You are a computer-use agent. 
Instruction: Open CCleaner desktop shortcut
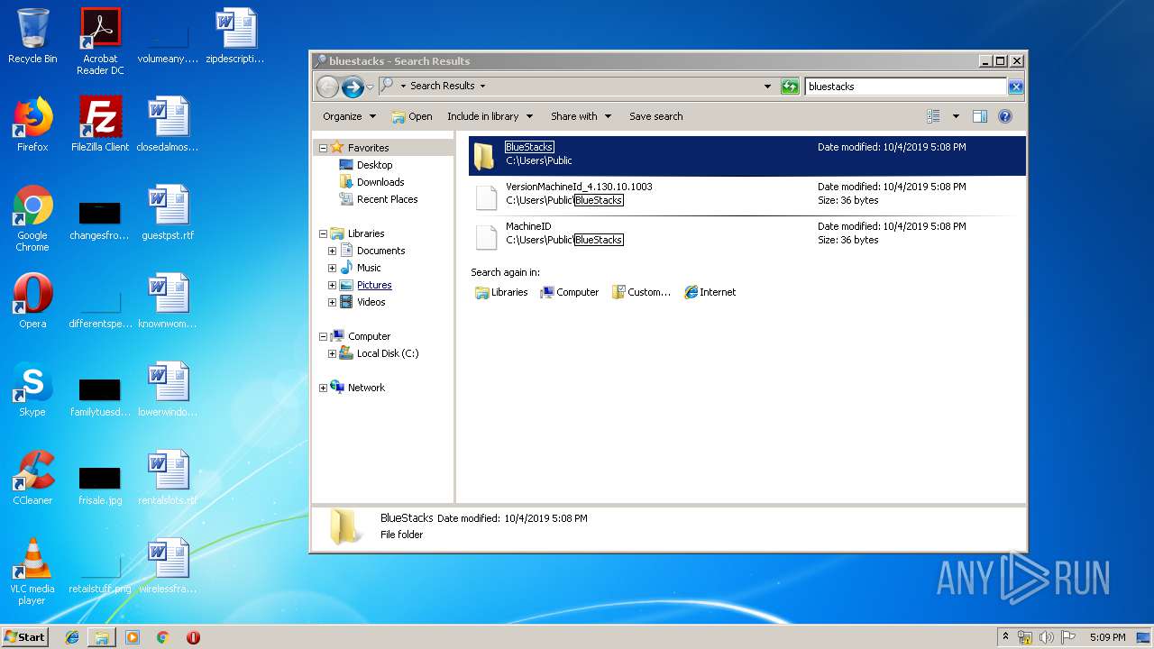tap(32, 478)
